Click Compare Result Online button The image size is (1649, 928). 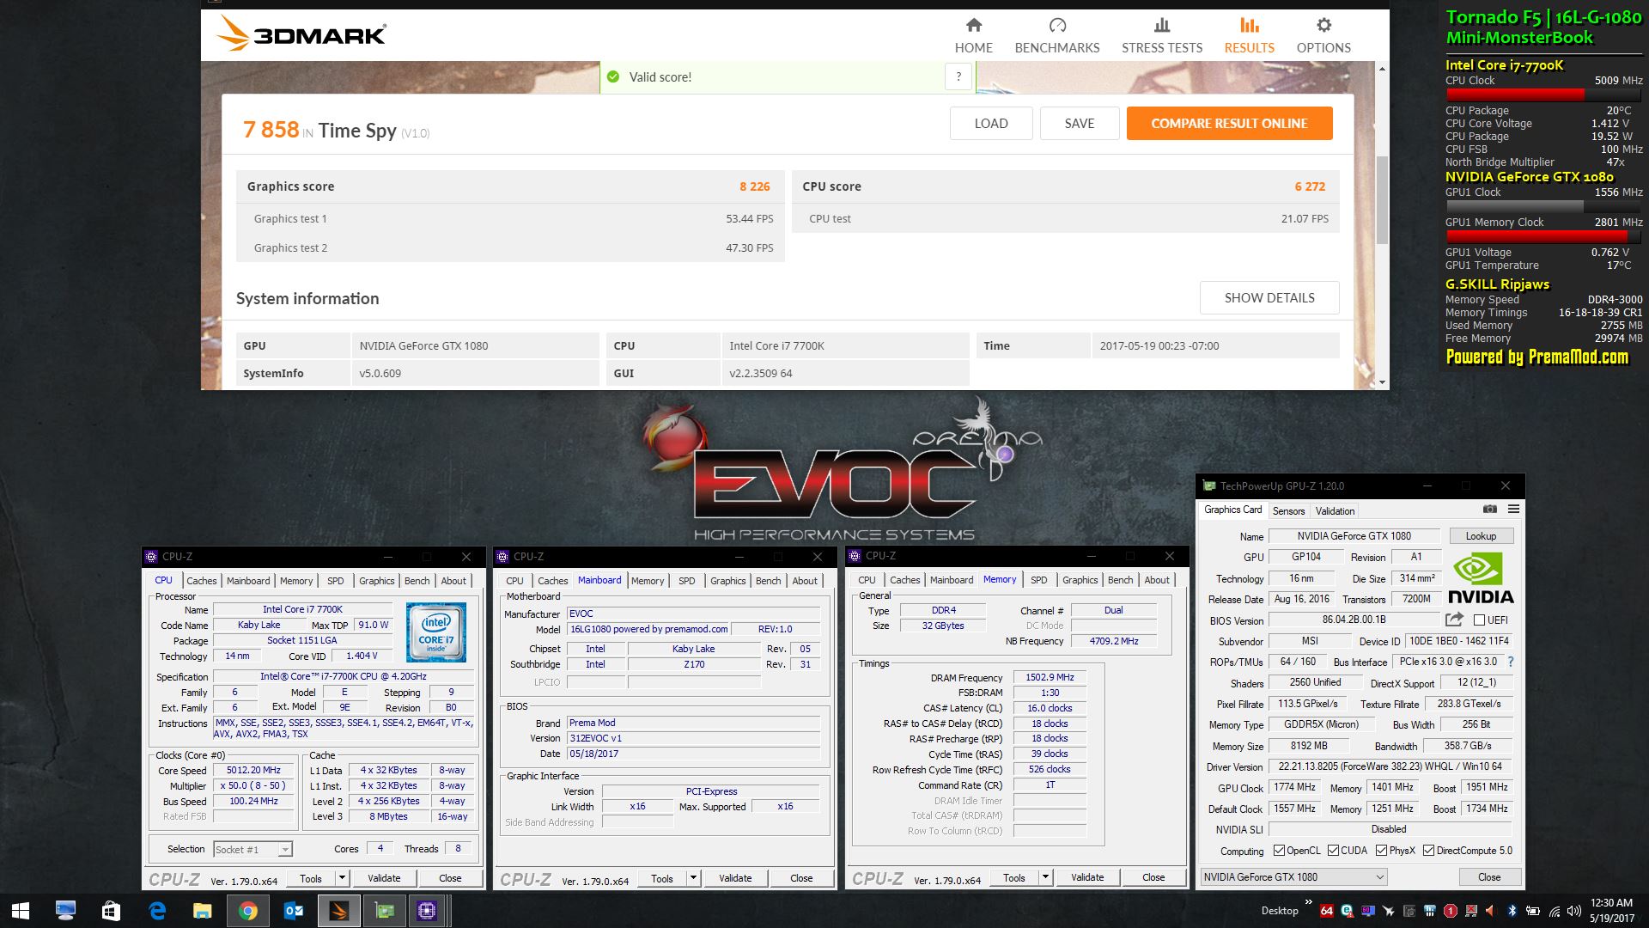pos(1229,124)
